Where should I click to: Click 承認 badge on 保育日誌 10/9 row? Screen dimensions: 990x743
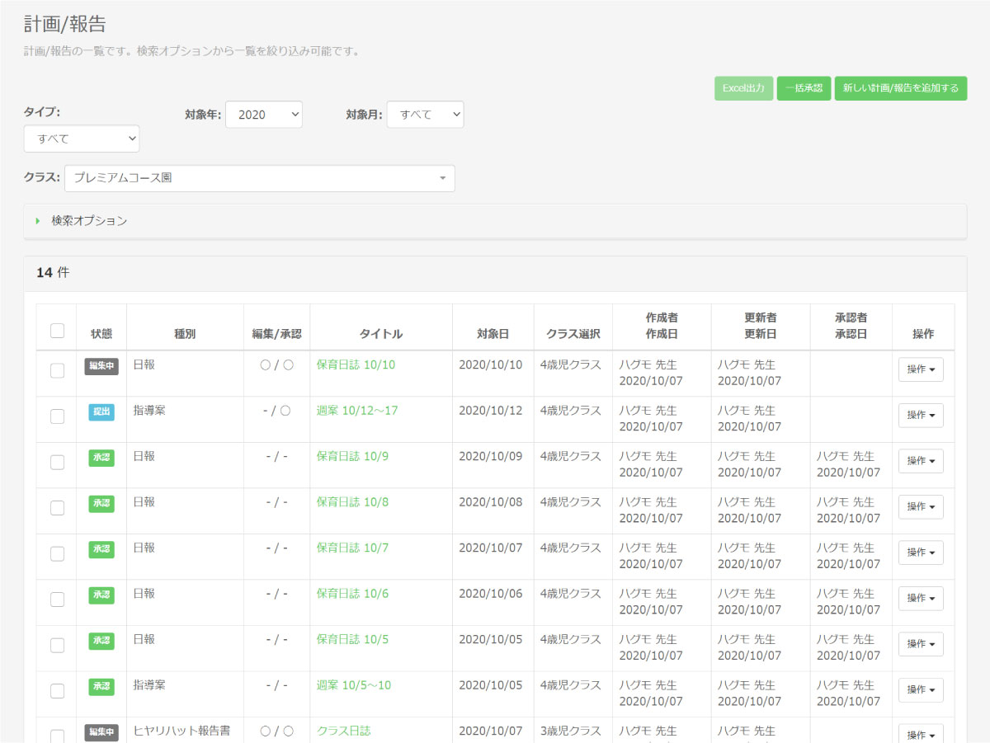click(101, 458)
